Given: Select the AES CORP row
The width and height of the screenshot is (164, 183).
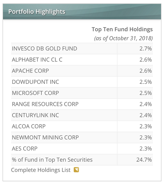Looking at the screenshot, I should pyautogui.click(x=82, y=149).
